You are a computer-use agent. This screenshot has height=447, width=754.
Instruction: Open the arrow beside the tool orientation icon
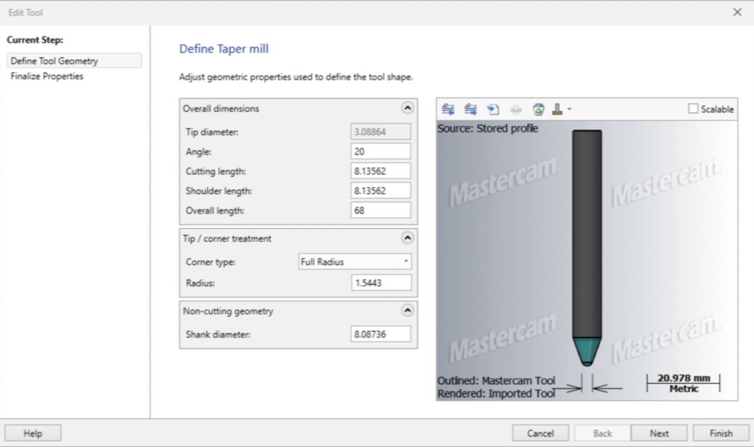[570, 109]
